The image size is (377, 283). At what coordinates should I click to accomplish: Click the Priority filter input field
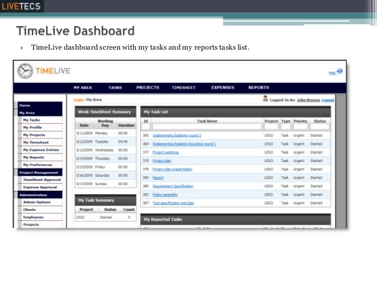point(300,126)
